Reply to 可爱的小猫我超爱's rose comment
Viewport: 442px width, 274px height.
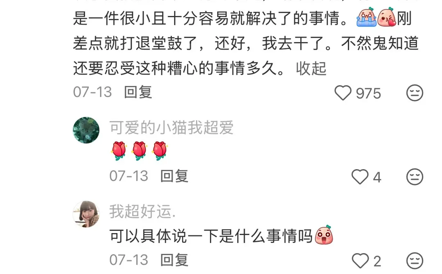point(174,176)
